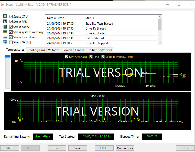
Task: Click the monitor icon beside Stress GPU(s)
Action: tap(5, 42)
